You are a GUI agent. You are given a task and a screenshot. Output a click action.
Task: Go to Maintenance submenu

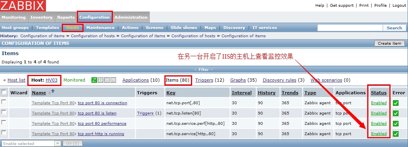point(101,28)
